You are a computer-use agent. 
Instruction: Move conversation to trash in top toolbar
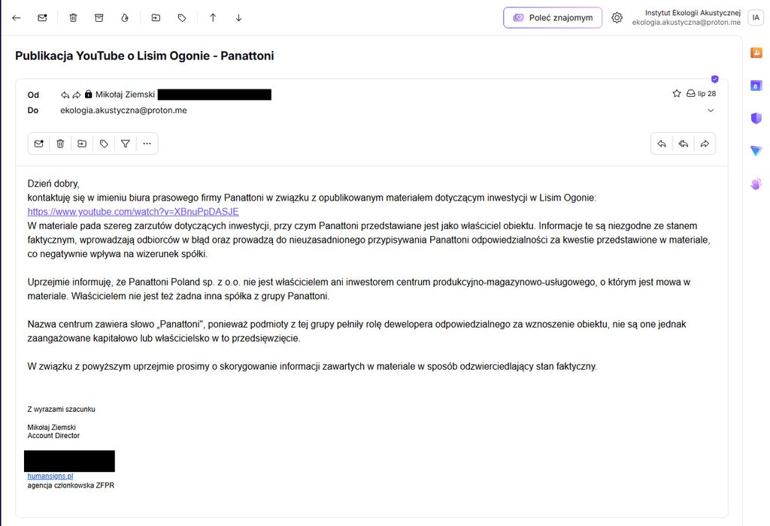pos(73,18)
